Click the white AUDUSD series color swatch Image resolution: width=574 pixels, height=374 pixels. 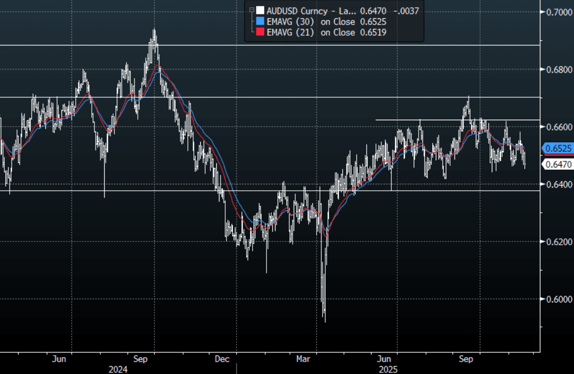(x=260, y=10)
